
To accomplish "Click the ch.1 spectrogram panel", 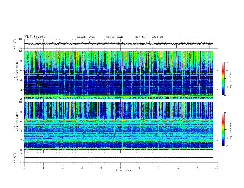I will tap(119, 75).
